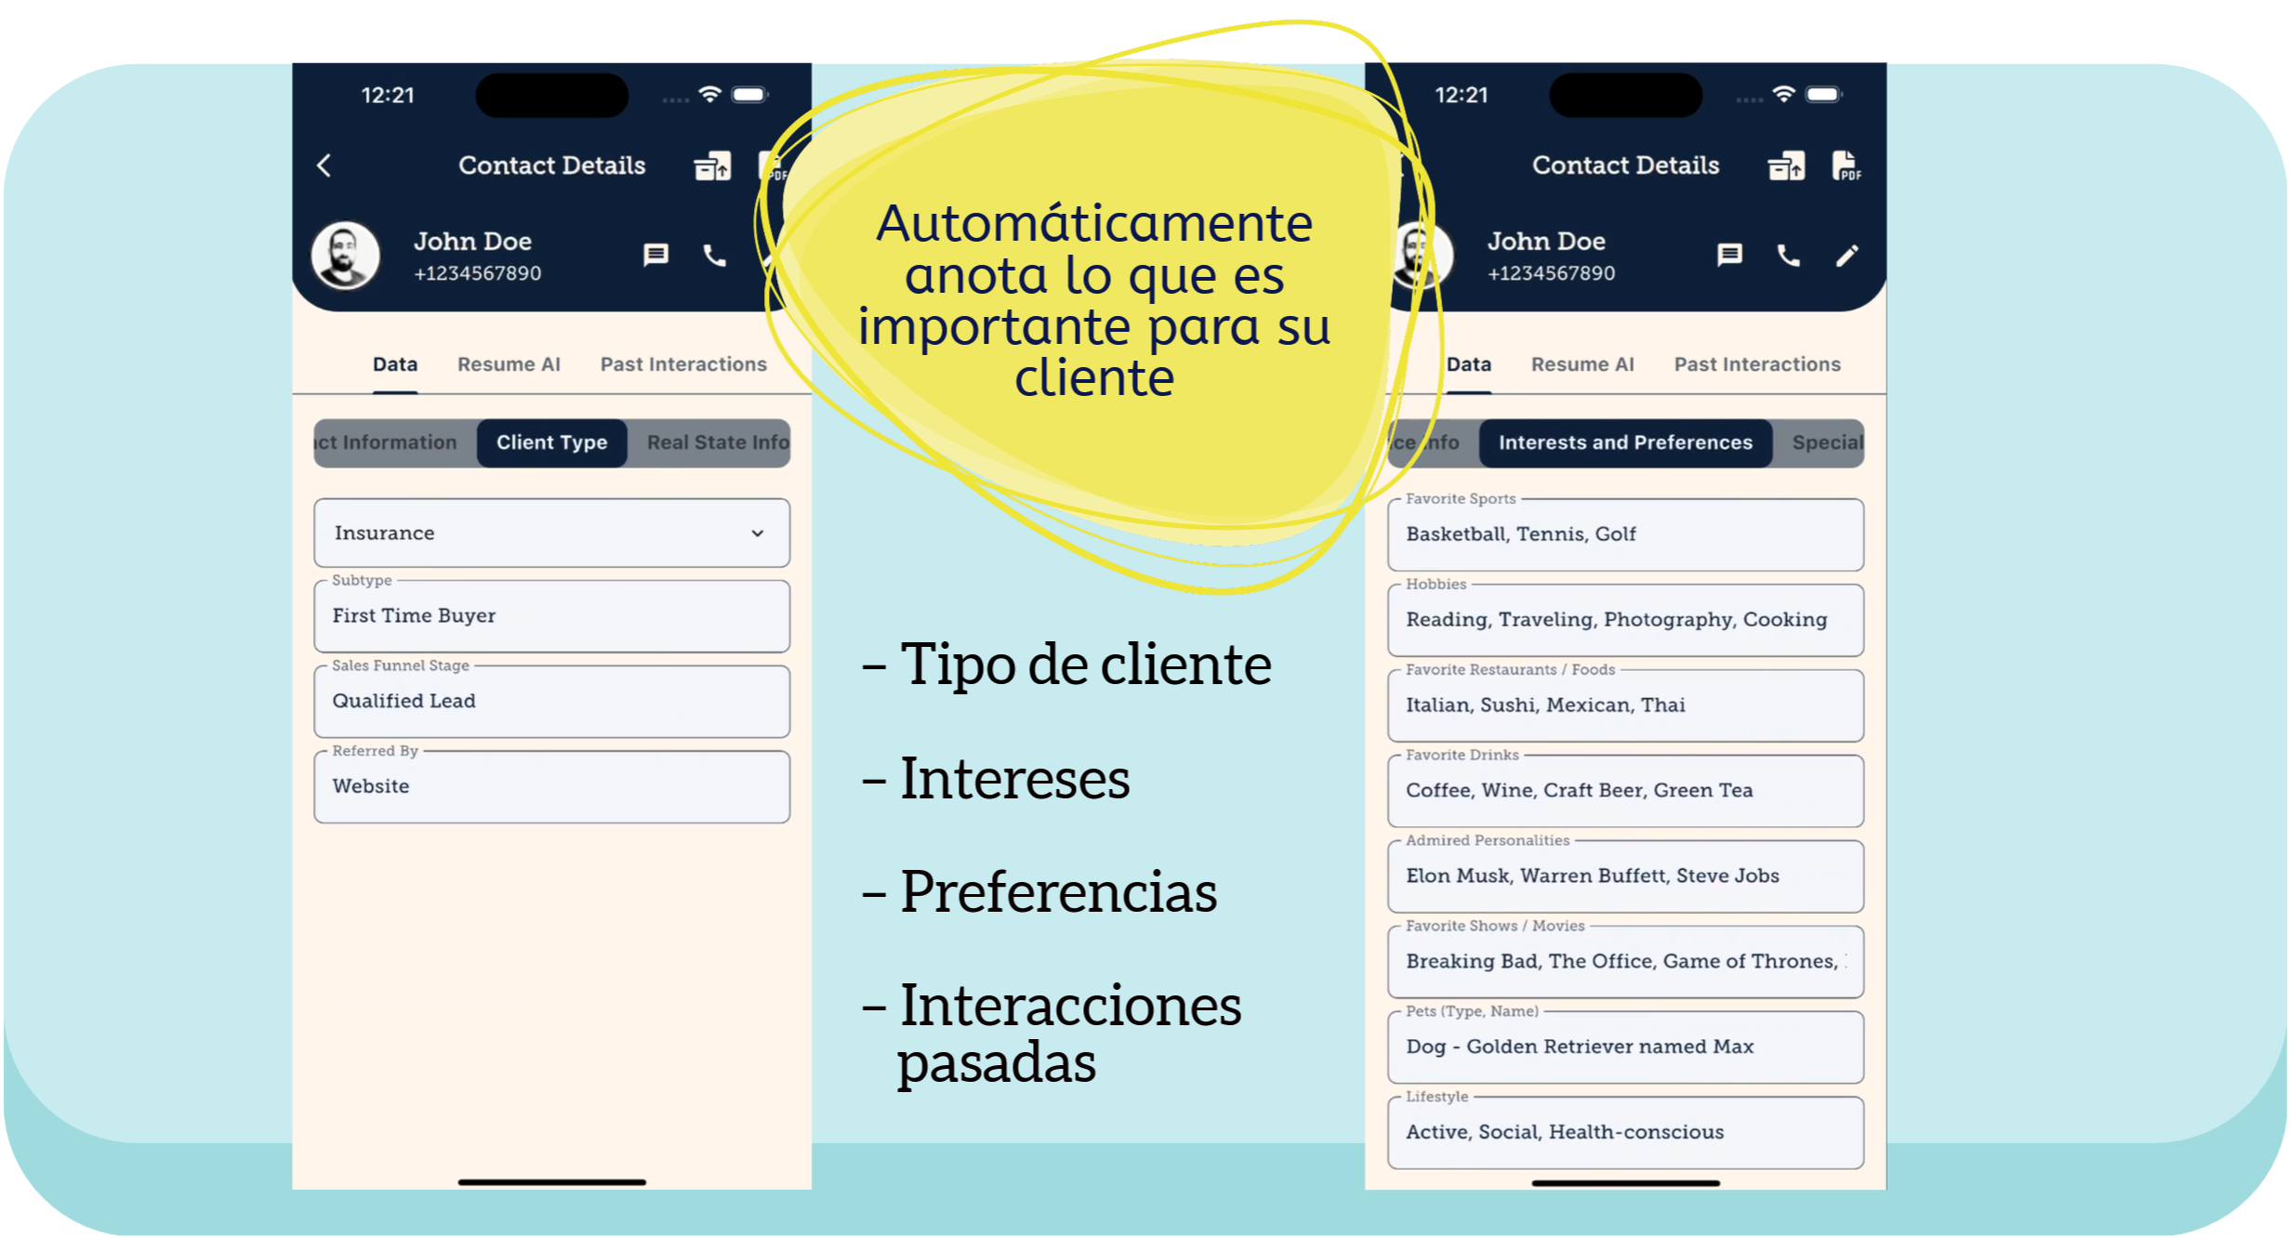Tap the phone call icon next to John Doe
Screen dimensions: 2290x1238
715,256
